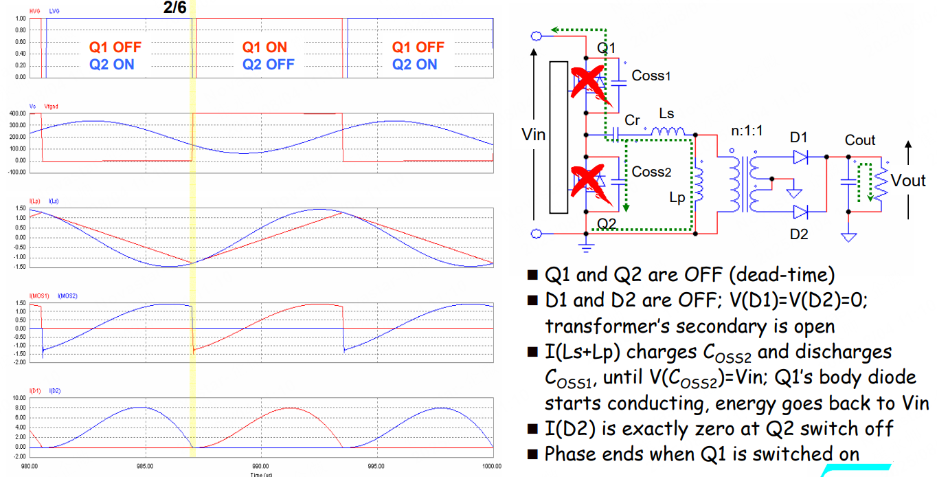
Task: Click the Q2 label below the lower MOSFET
Action: 607,223
